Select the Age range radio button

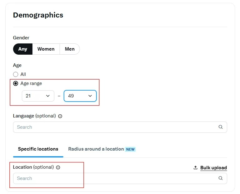tap(16, 83)
